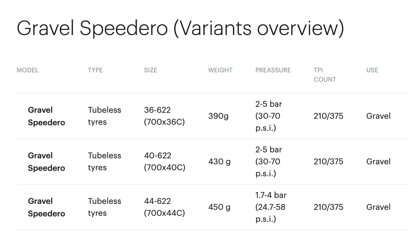Select the 450 g weight cell
The image size is (408, 242).
click(220, 207)
